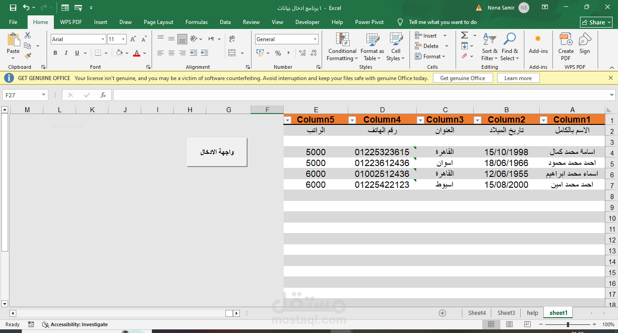This screenshot has width=618, height=333.
Task: Expand the General number format dropdown
Action: click(x=315, y=39)
